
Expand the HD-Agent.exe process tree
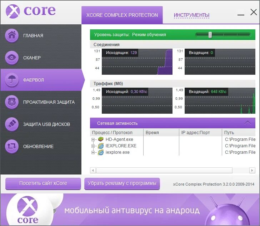(x=93, y=139)
